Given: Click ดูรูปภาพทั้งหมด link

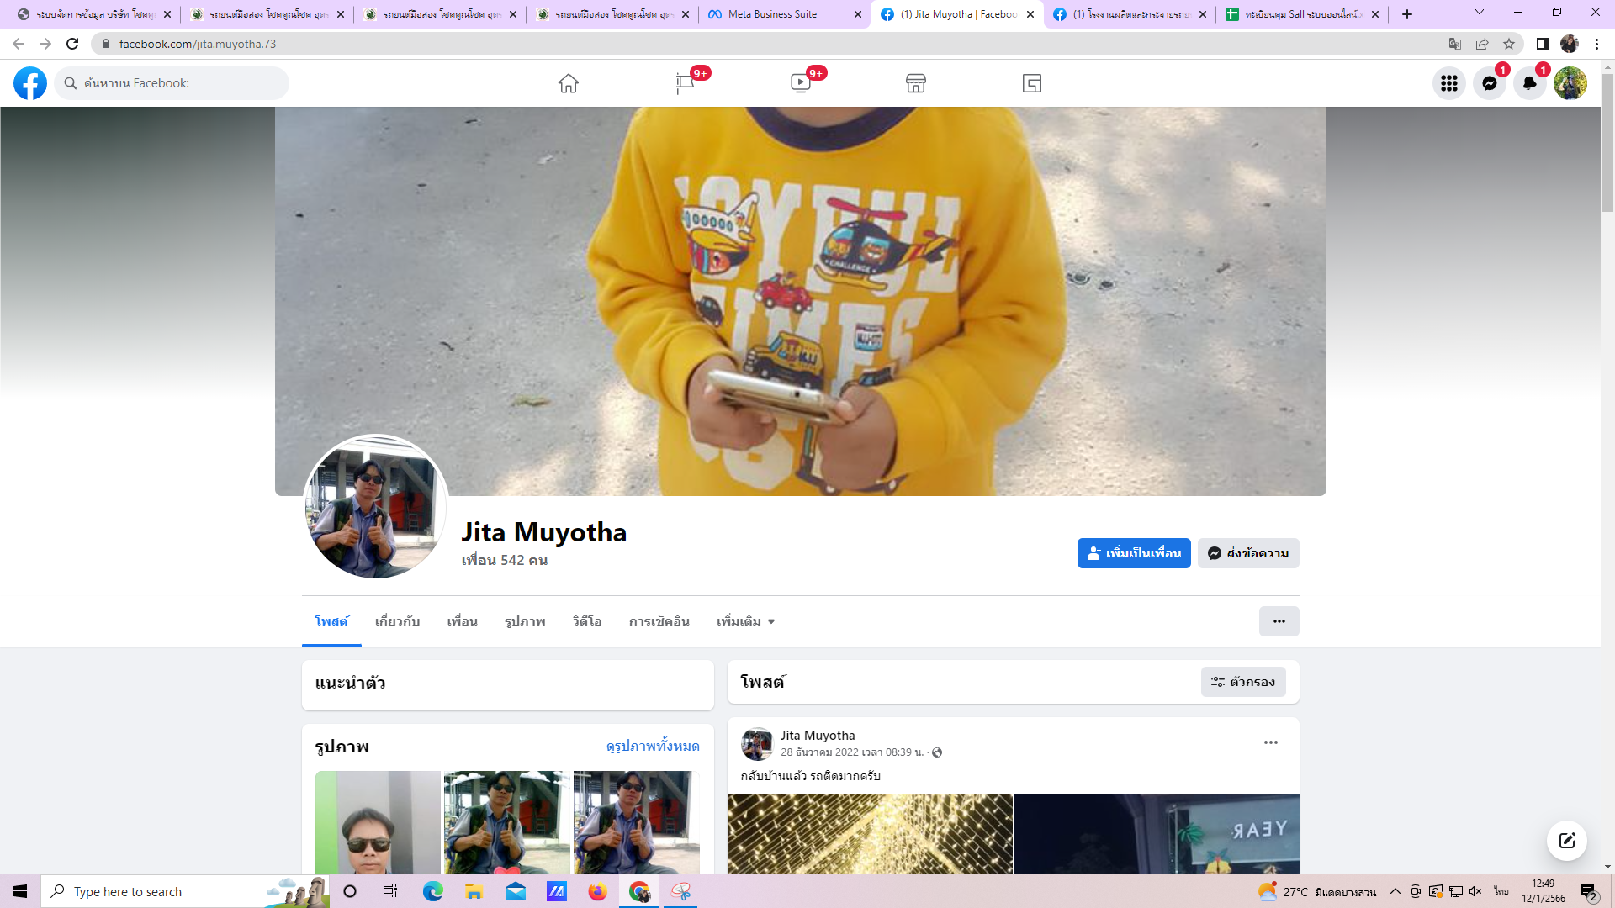Looking at the screenshot, I should pyautogui.click(x=652, y=746).
